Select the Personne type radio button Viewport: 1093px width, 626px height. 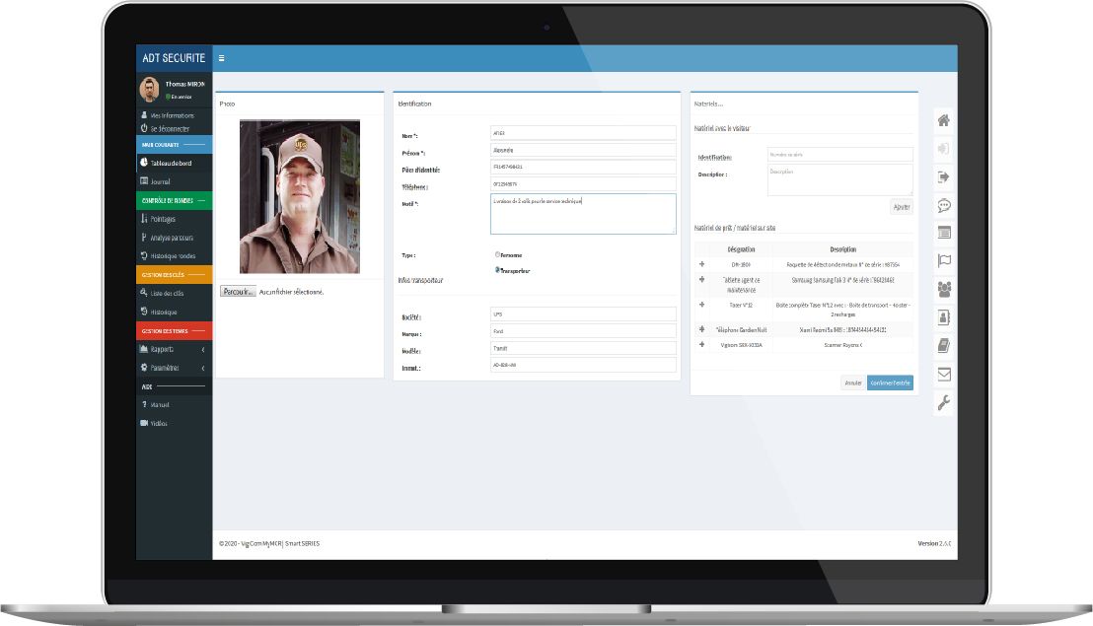[497, 254]
